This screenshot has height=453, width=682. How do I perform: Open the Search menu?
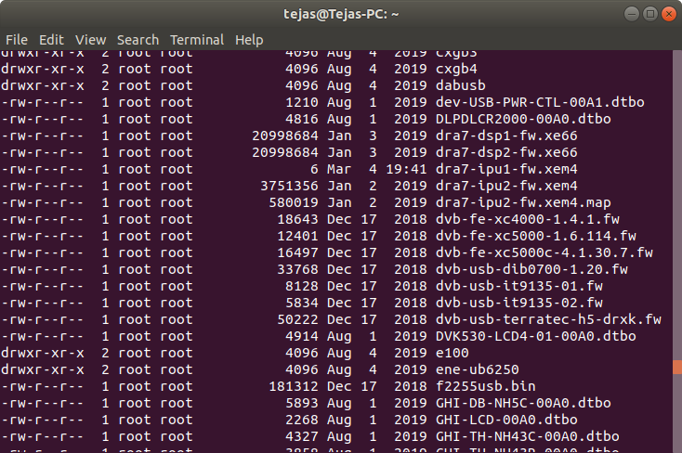pos(138,40)
